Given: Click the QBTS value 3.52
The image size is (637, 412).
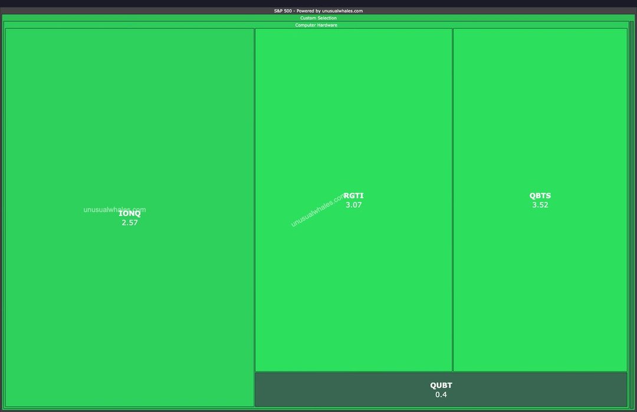Looking at the screenshot, I should click(x=540, y=205).
